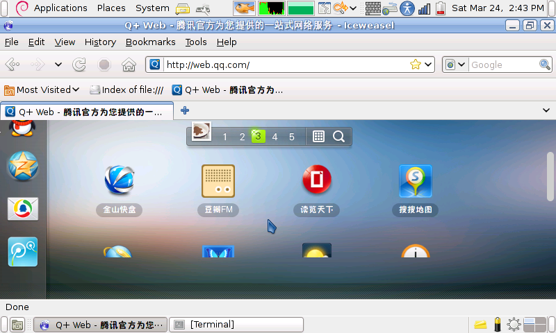Open the System menu

point(152,8)
